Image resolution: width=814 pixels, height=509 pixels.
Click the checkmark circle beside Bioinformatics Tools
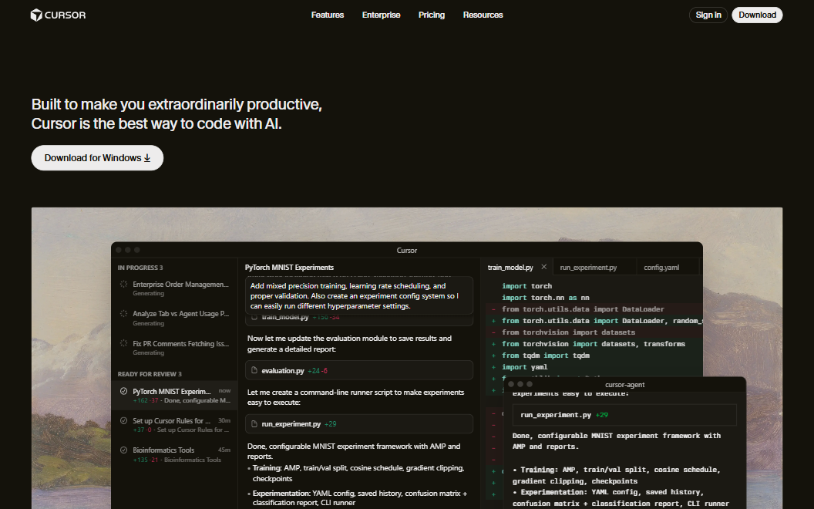tap(123, 450)
